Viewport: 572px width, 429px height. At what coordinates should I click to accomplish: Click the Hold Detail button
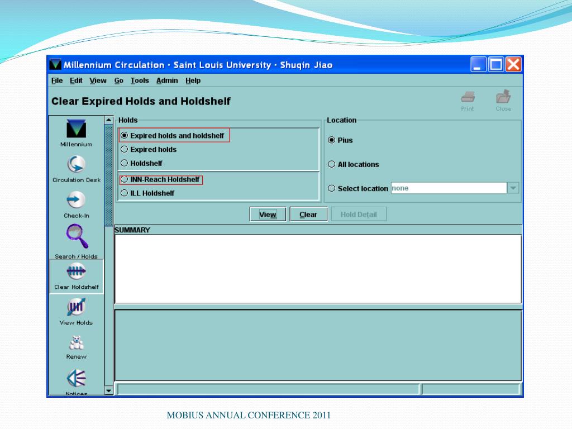(x=359, y=214)
